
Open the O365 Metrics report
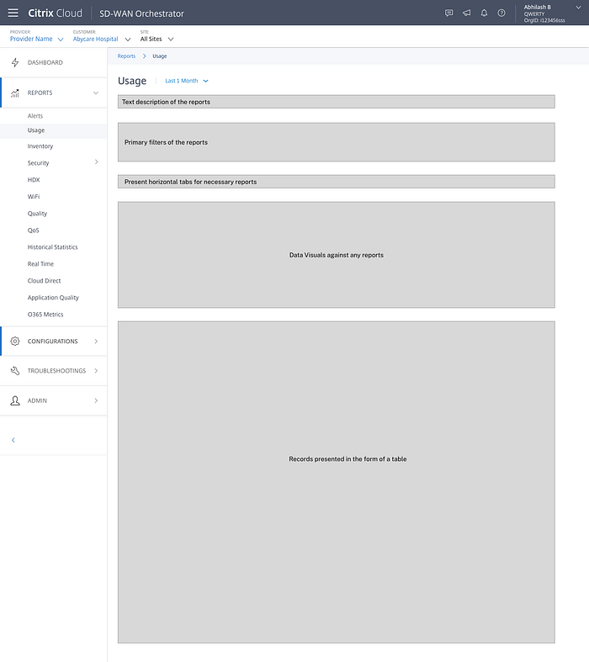[x=45, y=315]
